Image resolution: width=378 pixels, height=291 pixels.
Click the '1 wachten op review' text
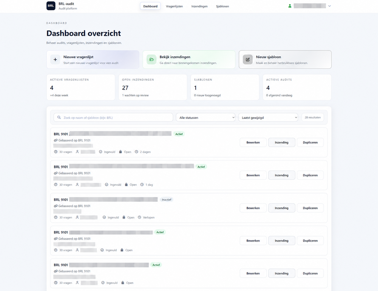pyautogui.click(x=135, y=95)
